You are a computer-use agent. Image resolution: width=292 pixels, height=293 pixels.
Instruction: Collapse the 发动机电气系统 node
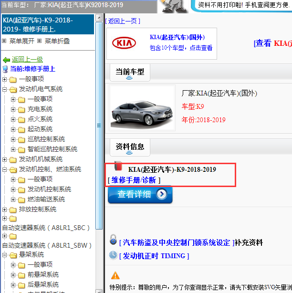4,90
